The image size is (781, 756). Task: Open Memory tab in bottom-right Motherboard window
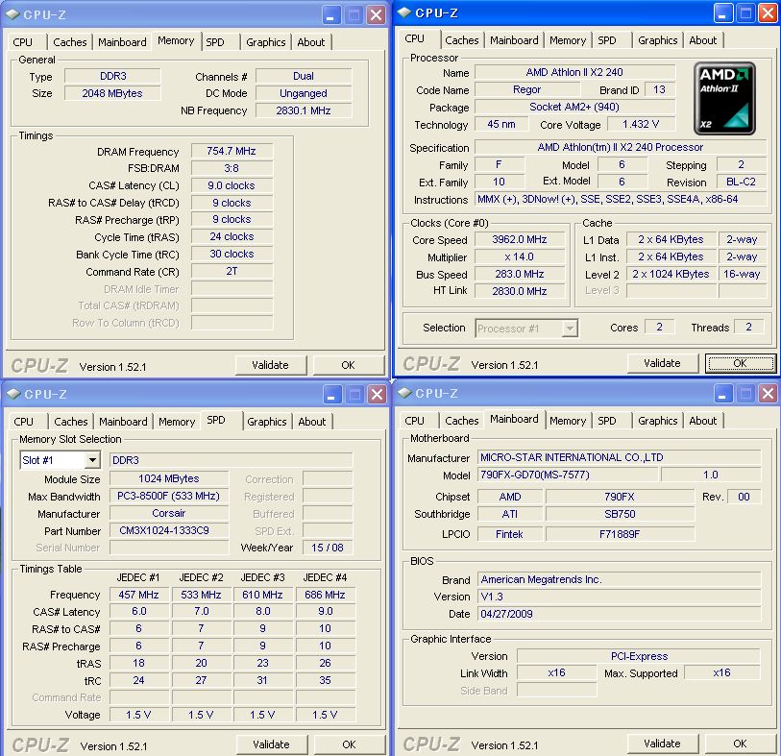[x=568, y=421]
